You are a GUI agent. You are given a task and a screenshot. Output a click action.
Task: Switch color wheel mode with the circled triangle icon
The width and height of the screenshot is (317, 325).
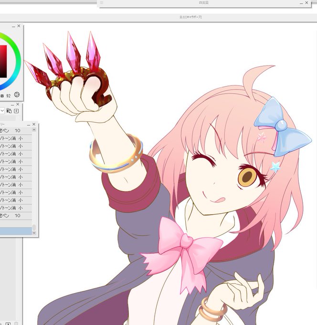tap(17, 95)
